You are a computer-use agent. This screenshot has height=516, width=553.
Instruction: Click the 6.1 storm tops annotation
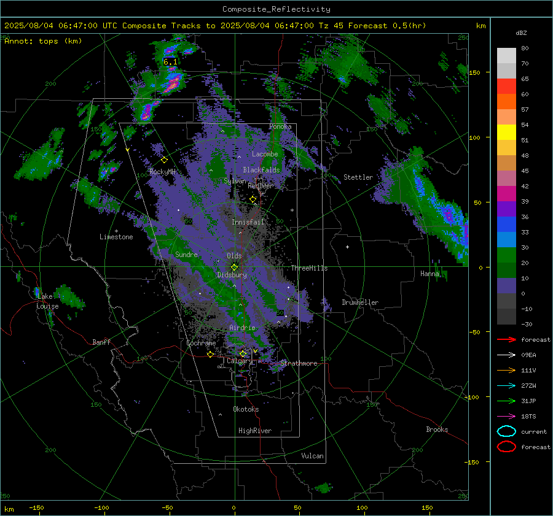170,62
